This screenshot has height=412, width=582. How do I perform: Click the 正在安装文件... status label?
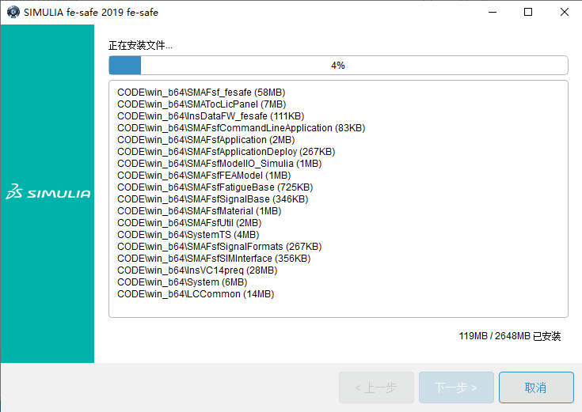pyautogui.click(x=140, y=45)
